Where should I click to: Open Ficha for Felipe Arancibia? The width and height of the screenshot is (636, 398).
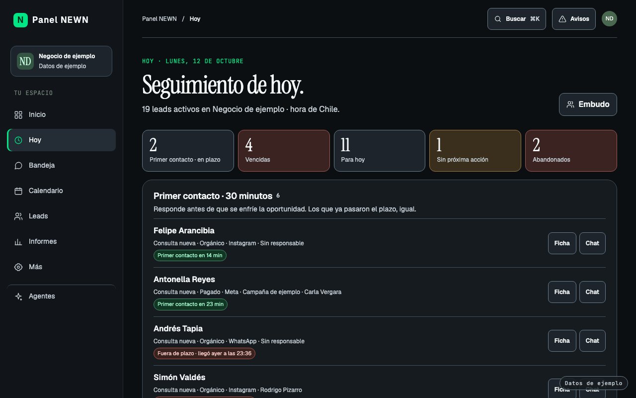(x=562, y=243)
